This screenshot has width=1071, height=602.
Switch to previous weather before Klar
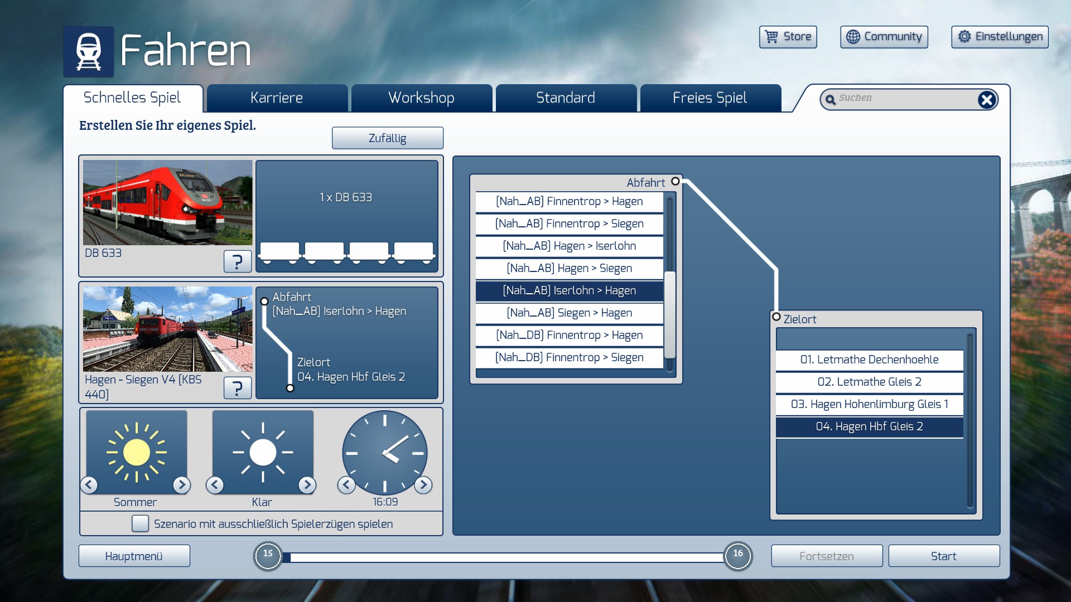(x=215, y=485)
